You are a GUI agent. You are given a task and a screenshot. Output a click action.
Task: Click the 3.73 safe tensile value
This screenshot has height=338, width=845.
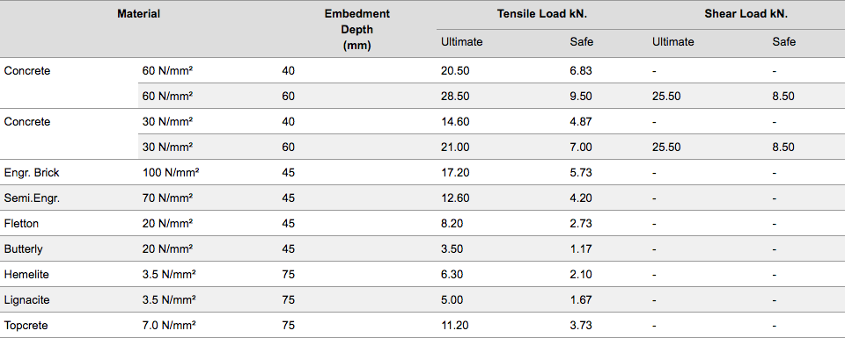point(581,326)
